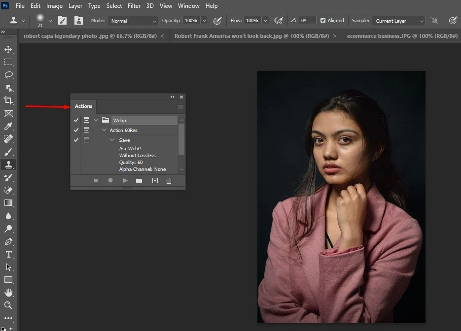Image resolution: width=461 pixels, height=331 pixels.
Task: Open the Actions panel menu icon
Action: click(x=180, y=106)
